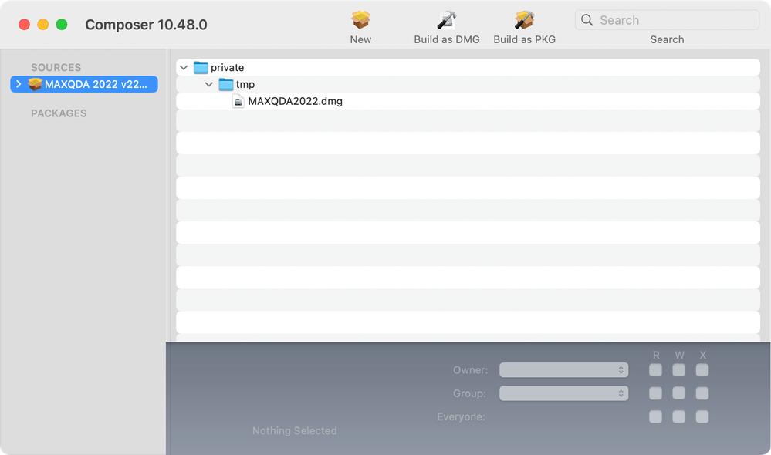Click the tmp folder icon
771x455 pixels.
coord(225,85)
